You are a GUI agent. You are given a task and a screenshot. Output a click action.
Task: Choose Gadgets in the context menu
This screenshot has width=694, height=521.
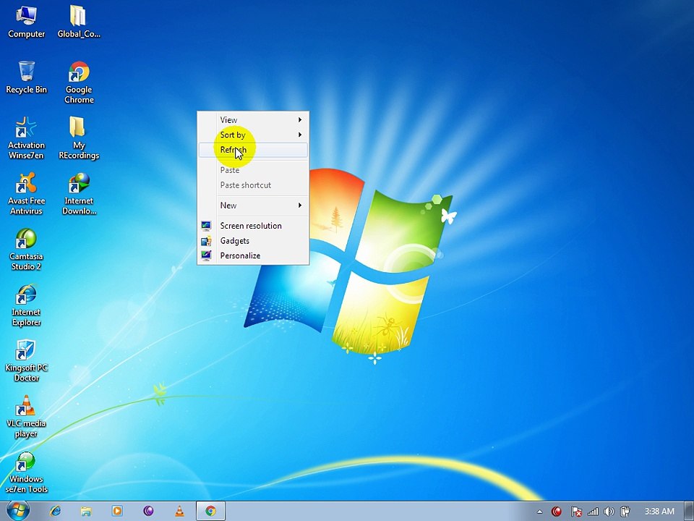click(x=253, y=241)
